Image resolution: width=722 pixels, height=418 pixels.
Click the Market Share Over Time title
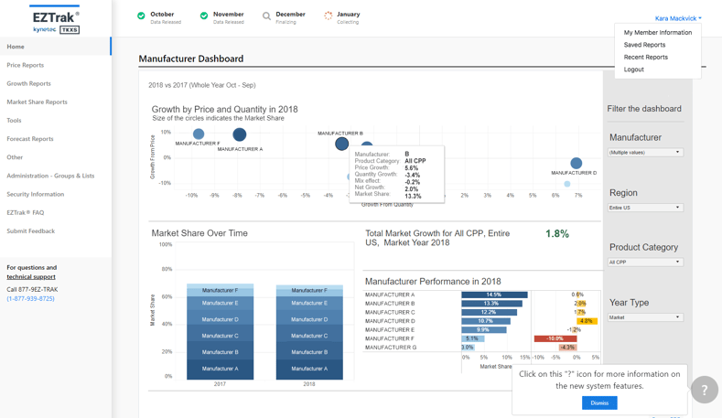[199, 233]
